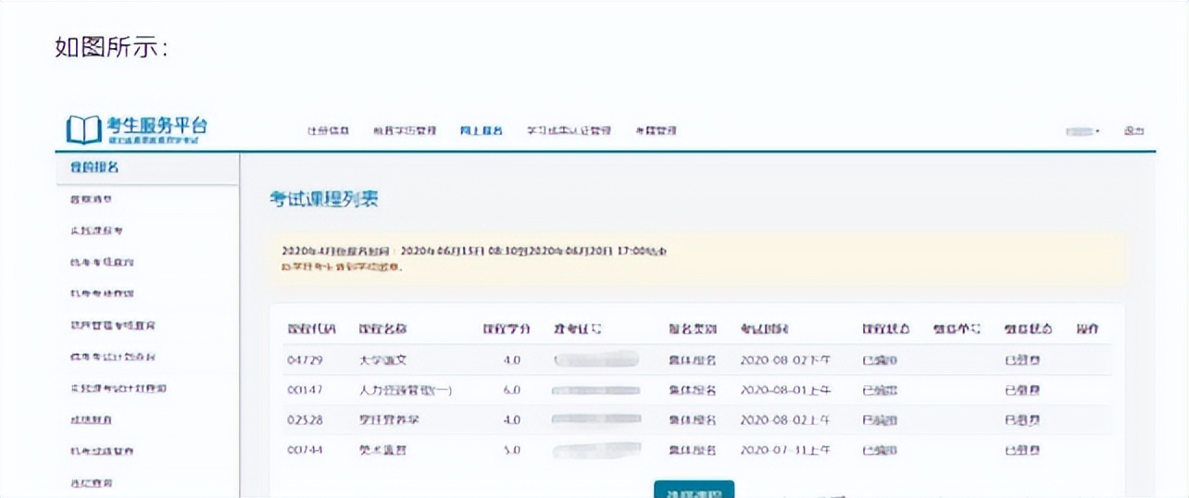Click the 考生服务平台 book logo icon
This screenshot has height=498, width=1189.
click(x=83, y=131)
